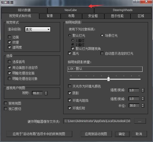Click the 硬件明暗器缓存文件夹 path field
Viewport: 153px width, 142px height.
click(97, 121)
